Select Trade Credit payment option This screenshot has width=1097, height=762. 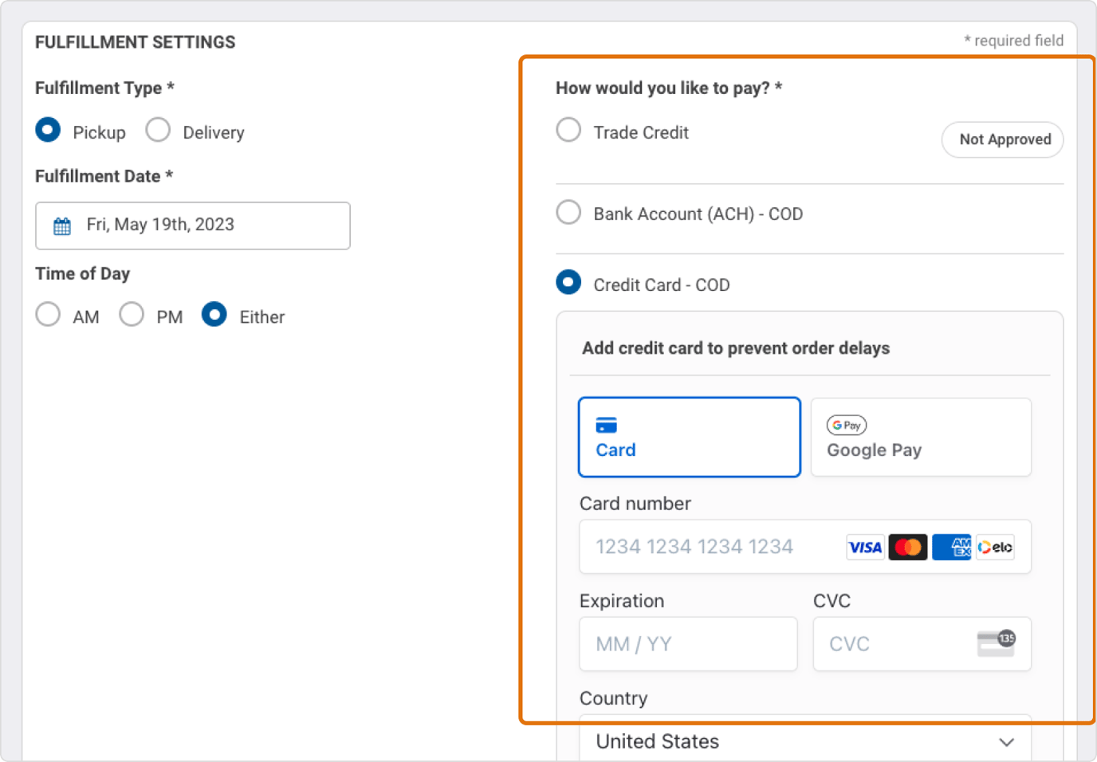point(568,129)
